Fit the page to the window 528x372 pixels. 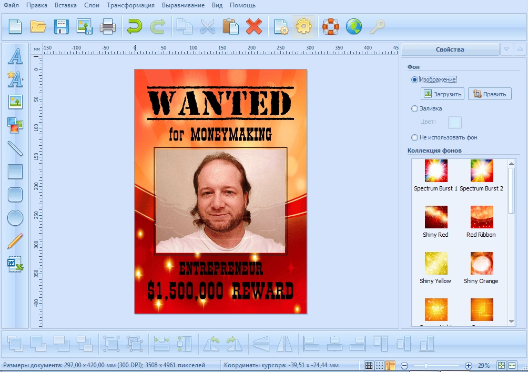501,366
